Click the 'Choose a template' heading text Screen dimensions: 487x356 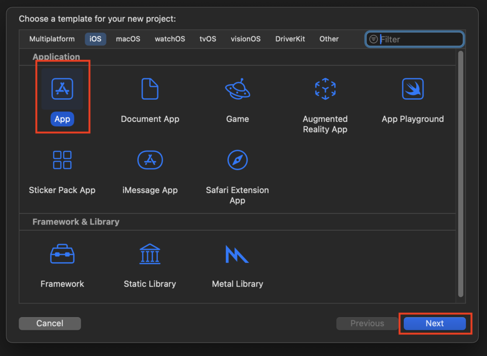point(97,19)
